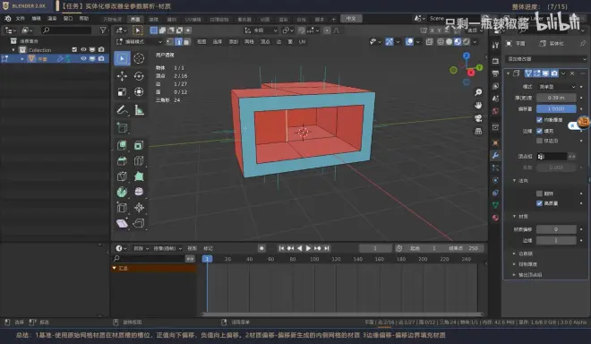The height and width of the screenshot is (344, 591).
Task: Open the solidify Mode dropdown
Action: 556,87
